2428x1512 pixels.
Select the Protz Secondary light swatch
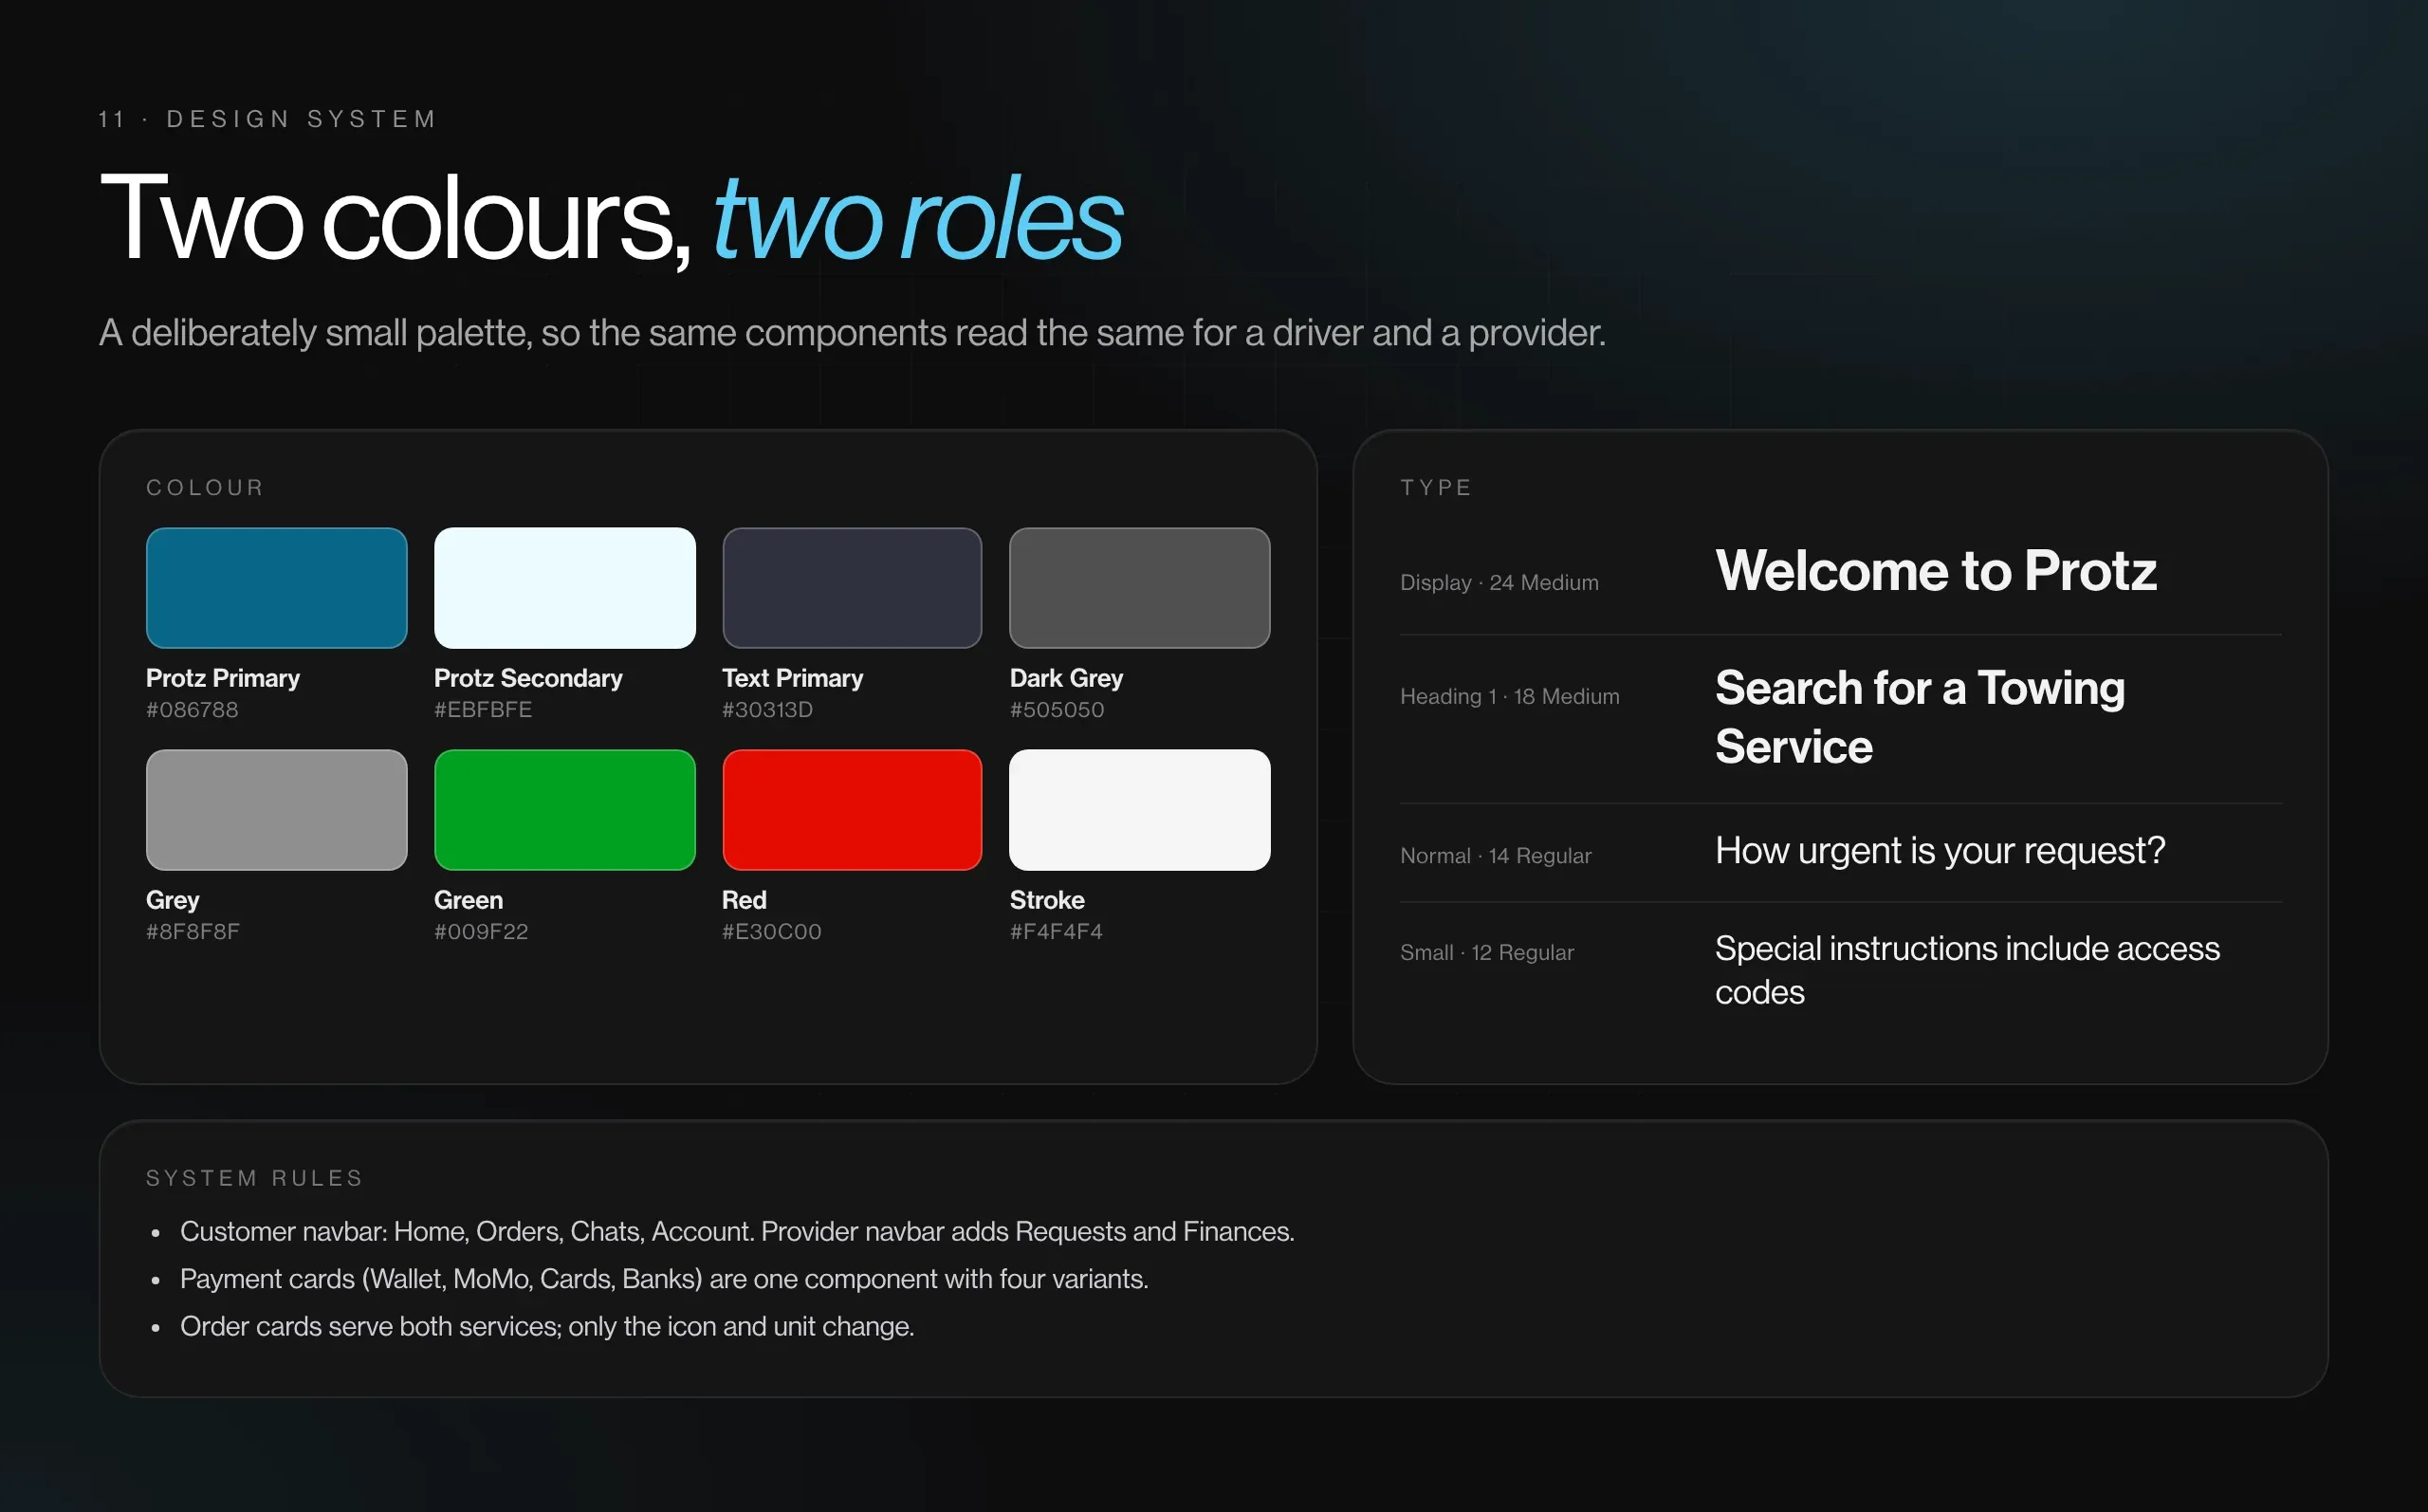tap(564, 588)
